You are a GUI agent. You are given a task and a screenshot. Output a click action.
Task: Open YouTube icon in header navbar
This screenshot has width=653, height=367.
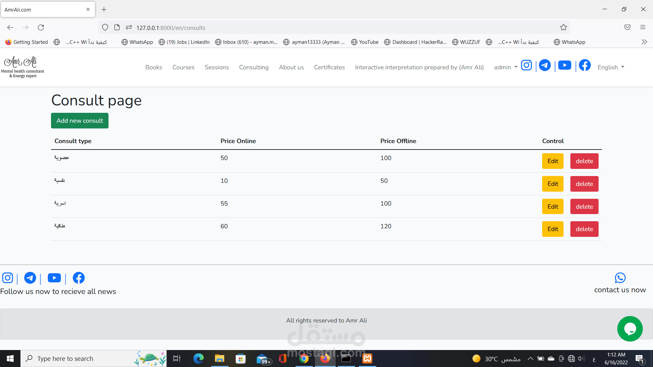pos(565,65)
